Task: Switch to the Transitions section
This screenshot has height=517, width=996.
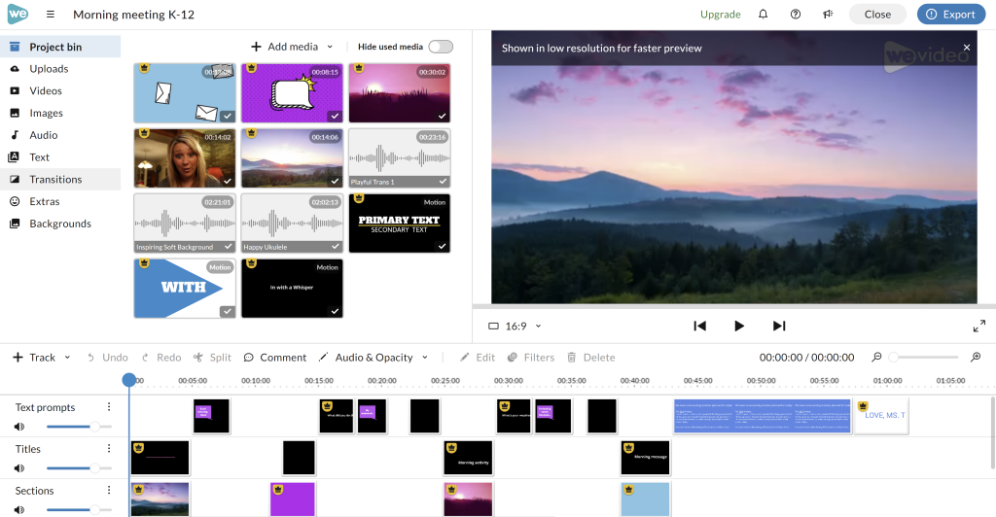Action: coord(55,179)
